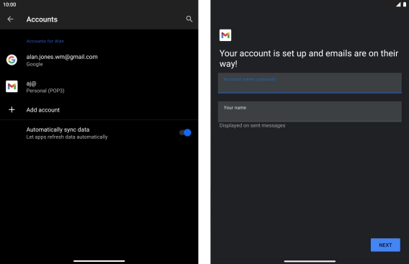
Task: Open the alan.jones.wm@gmail.com Google account
Action: coord(99,60)
